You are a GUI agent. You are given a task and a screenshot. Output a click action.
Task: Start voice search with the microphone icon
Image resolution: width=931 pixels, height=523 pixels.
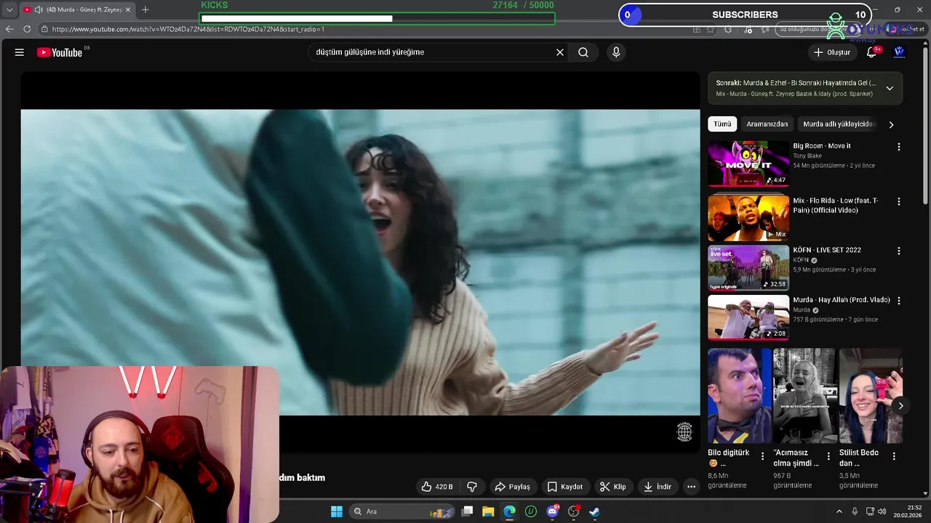[616, 52]
